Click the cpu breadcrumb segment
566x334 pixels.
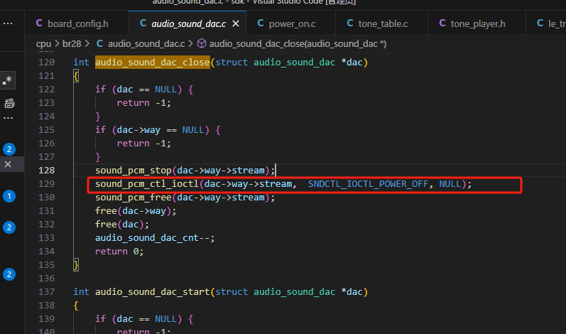point(44,43)
